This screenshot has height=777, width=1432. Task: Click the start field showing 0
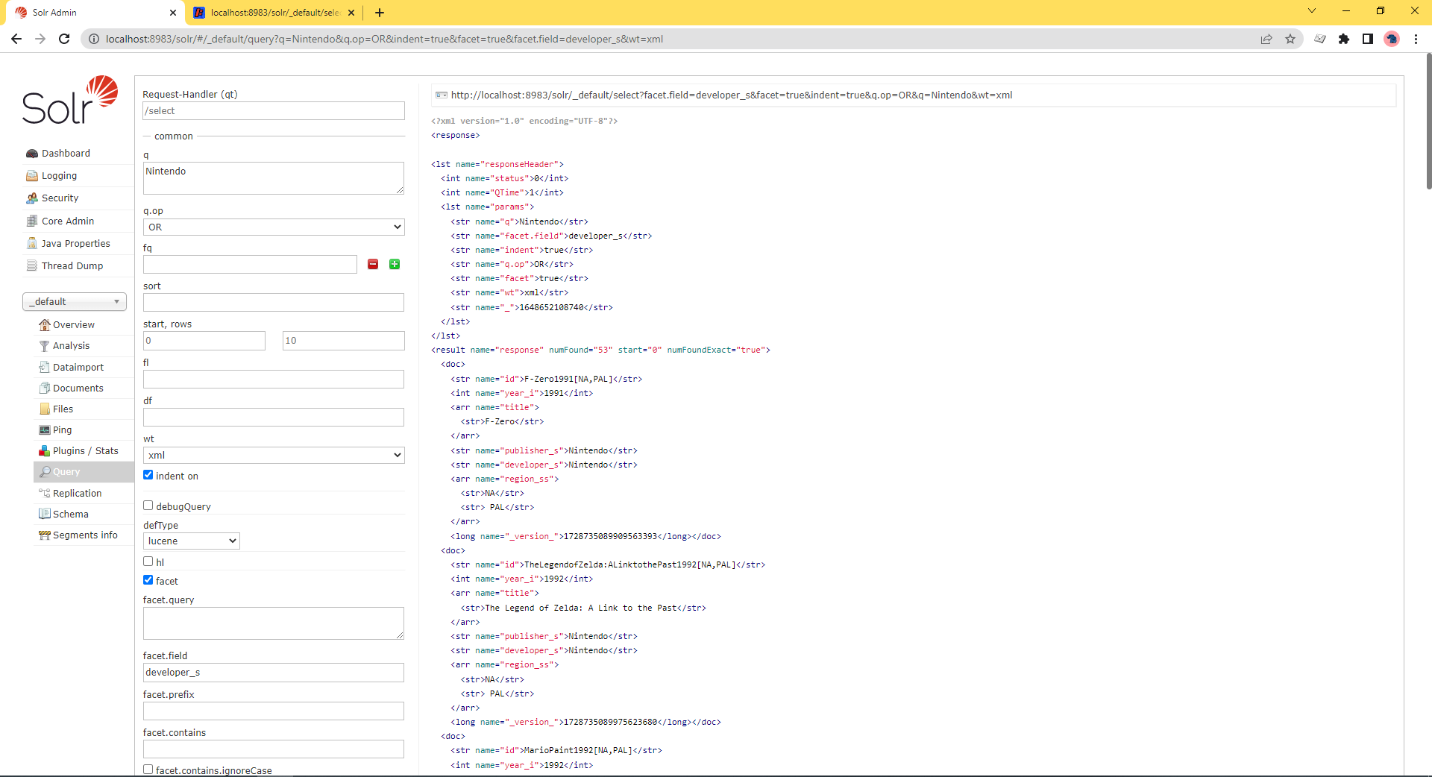[x=204, y=341]
